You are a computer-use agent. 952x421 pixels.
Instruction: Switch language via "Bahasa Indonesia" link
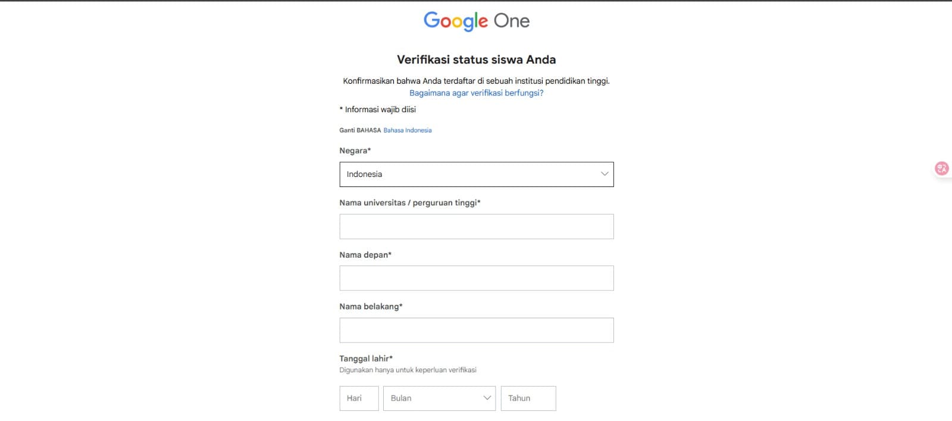click(408, 129)
